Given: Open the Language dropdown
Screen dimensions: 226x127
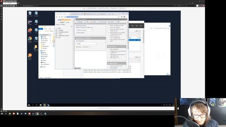Looking at the screenshot, I should [87, 43].
